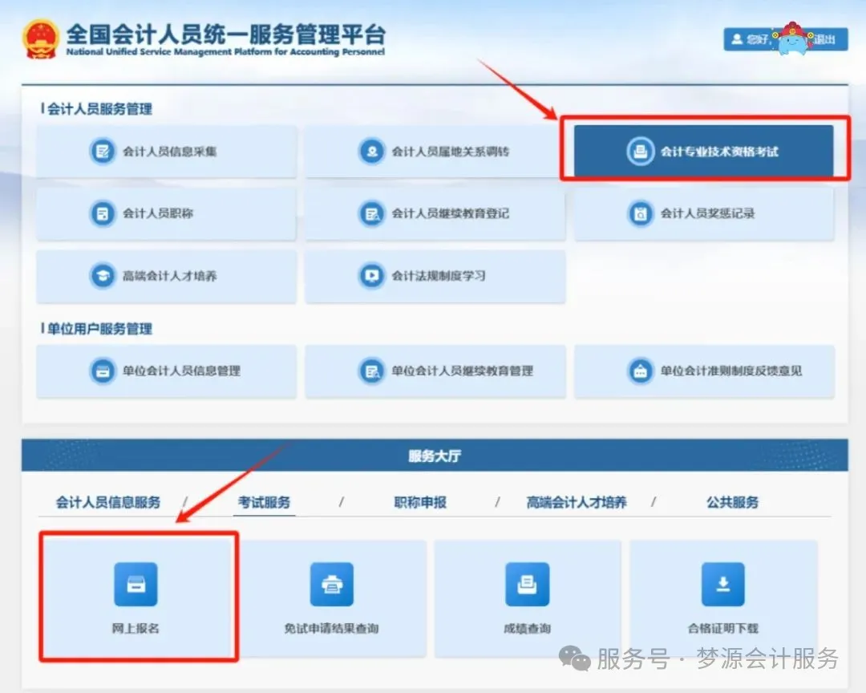The height and width of the screenshot is (693, 866).
Task: Switch to the 考试服务 tab
Action: [x=265, y=503]
